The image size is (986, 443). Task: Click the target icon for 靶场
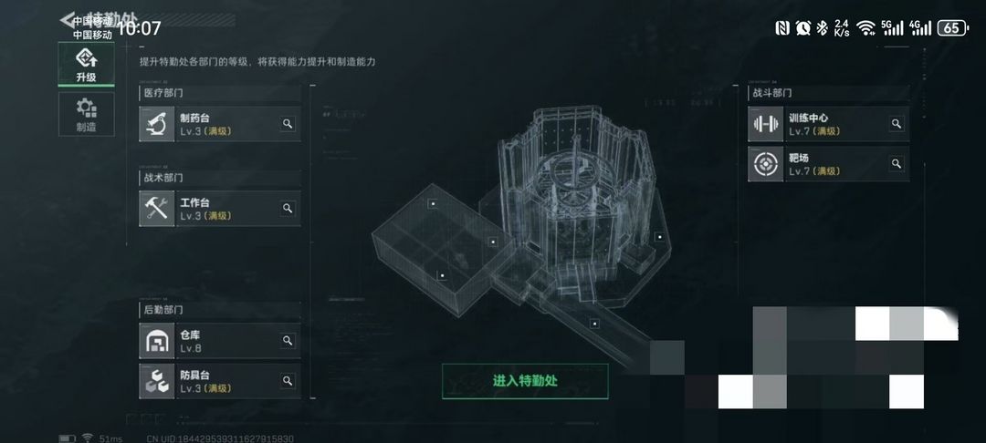(765, 164)
